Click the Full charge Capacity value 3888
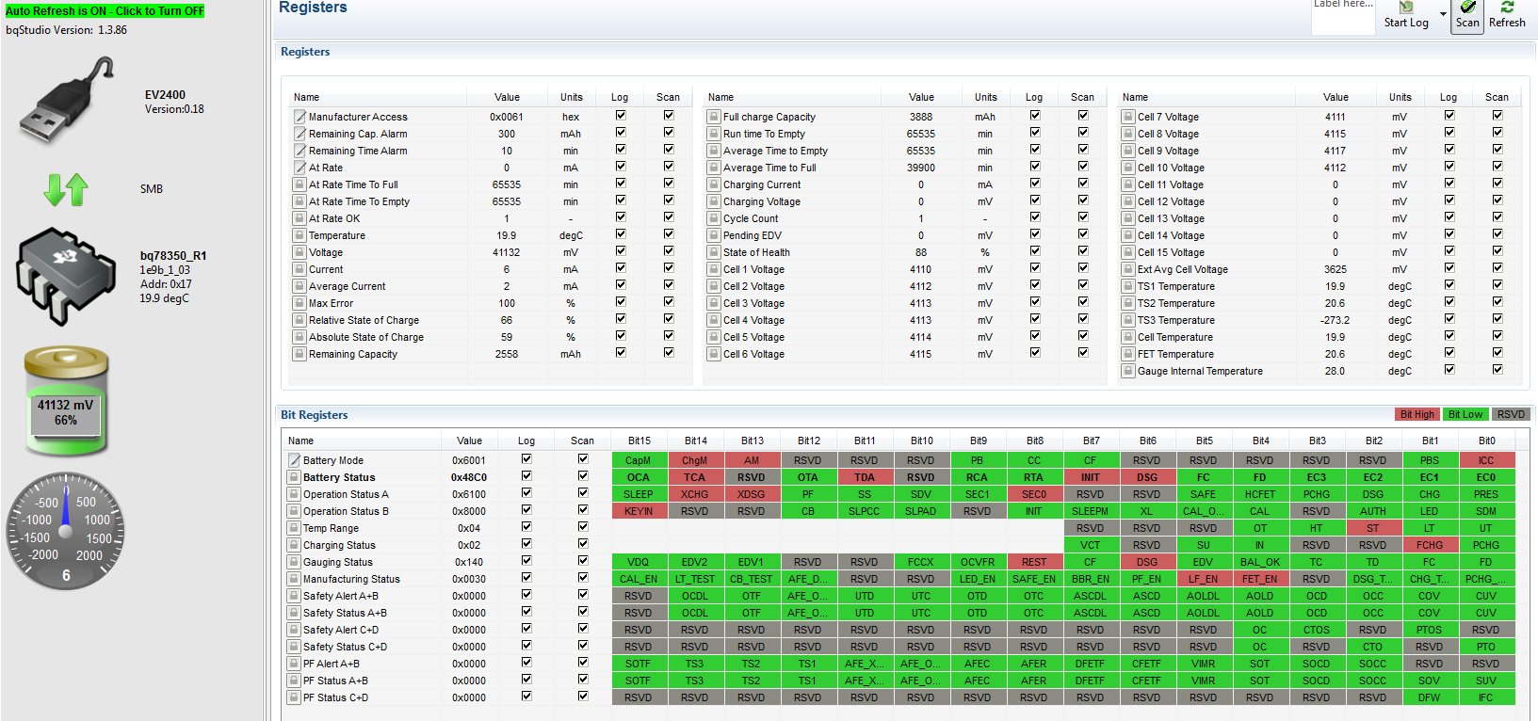Viewport: 1538px width, 721px height. click(x=921, y=117)
